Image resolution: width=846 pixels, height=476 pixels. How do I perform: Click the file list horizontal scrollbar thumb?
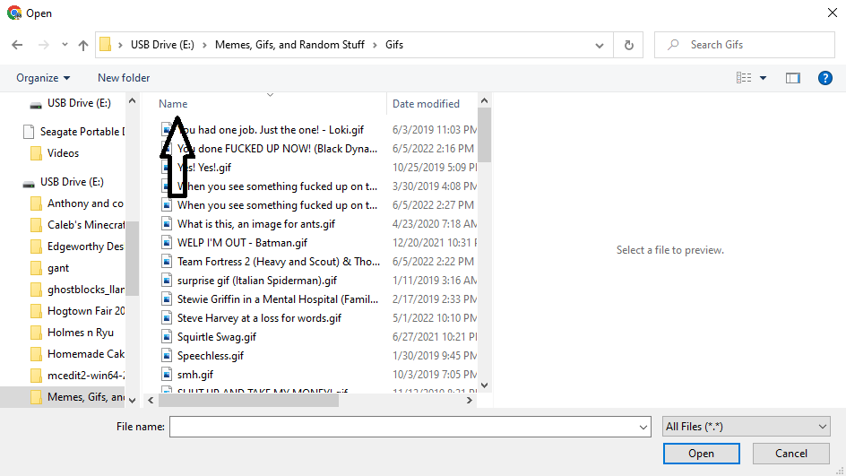249,401
